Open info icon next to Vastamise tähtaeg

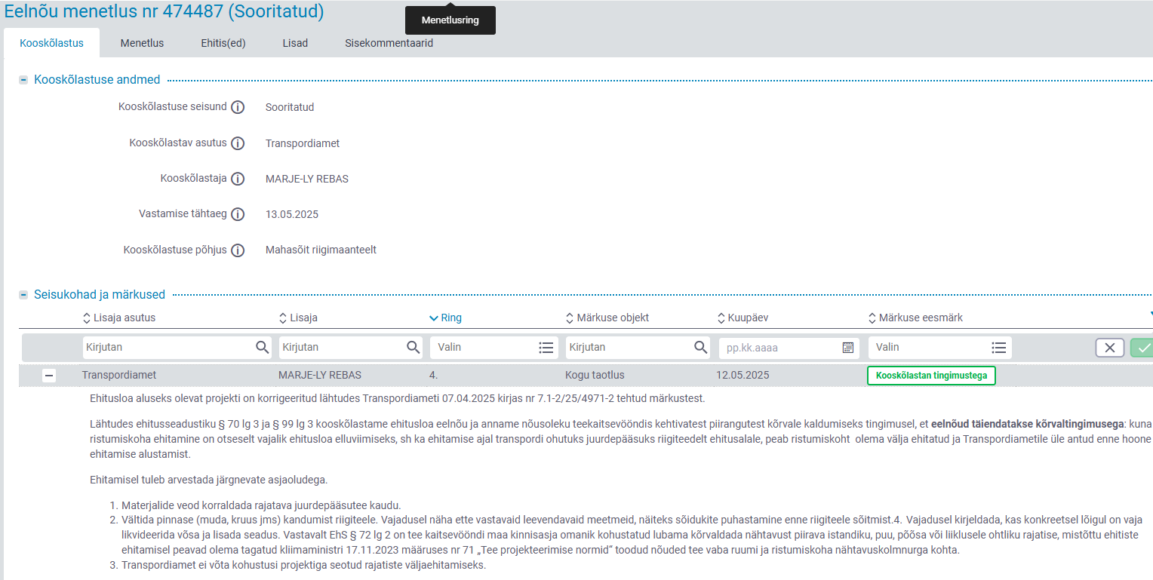pos(238,214)
